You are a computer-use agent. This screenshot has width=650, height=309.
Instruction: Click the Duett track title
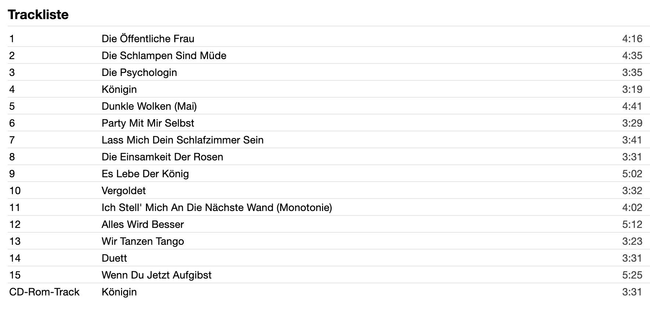pyautogui.click(x=114, y=258)
